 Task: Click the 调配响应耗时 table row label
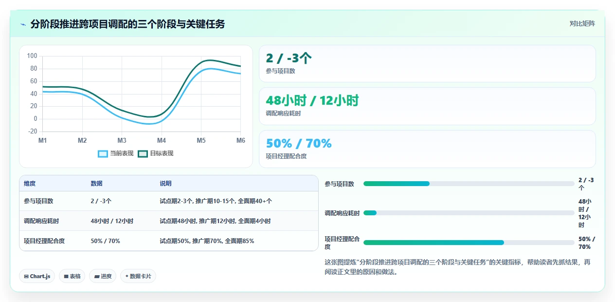pyautogui.click(x=41, y=221)
